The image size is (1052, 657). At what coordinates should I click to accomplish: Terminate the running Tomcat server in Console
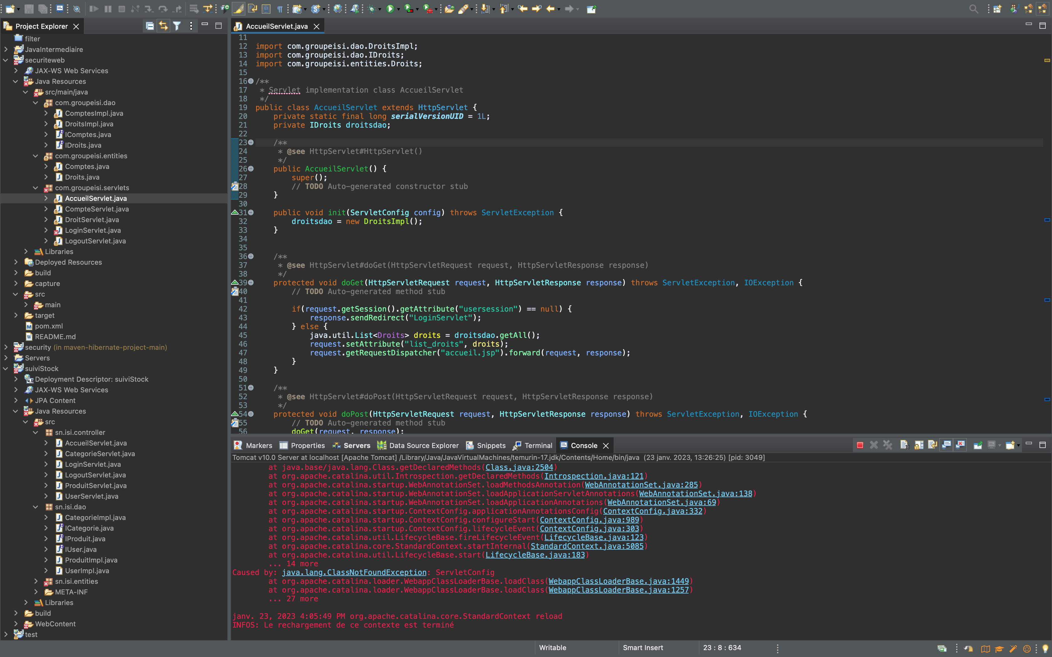click(x=860, y=446)
